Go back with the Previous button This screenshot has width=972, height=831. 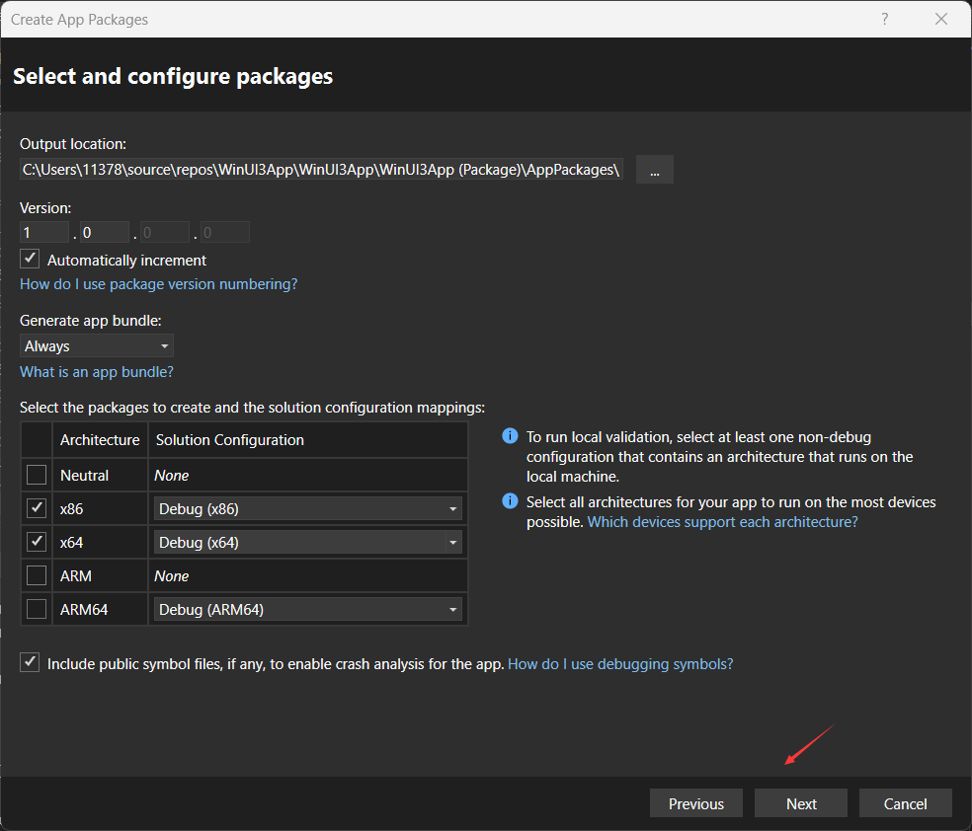click(696, 803)
